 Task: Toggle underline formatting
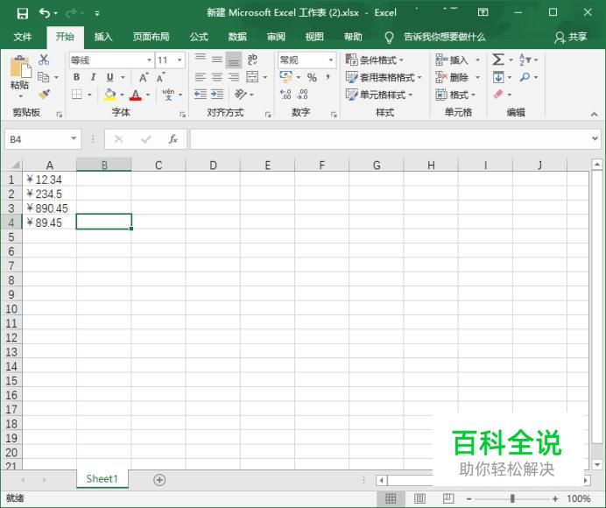pyautogui.click(x=110, y=77)
